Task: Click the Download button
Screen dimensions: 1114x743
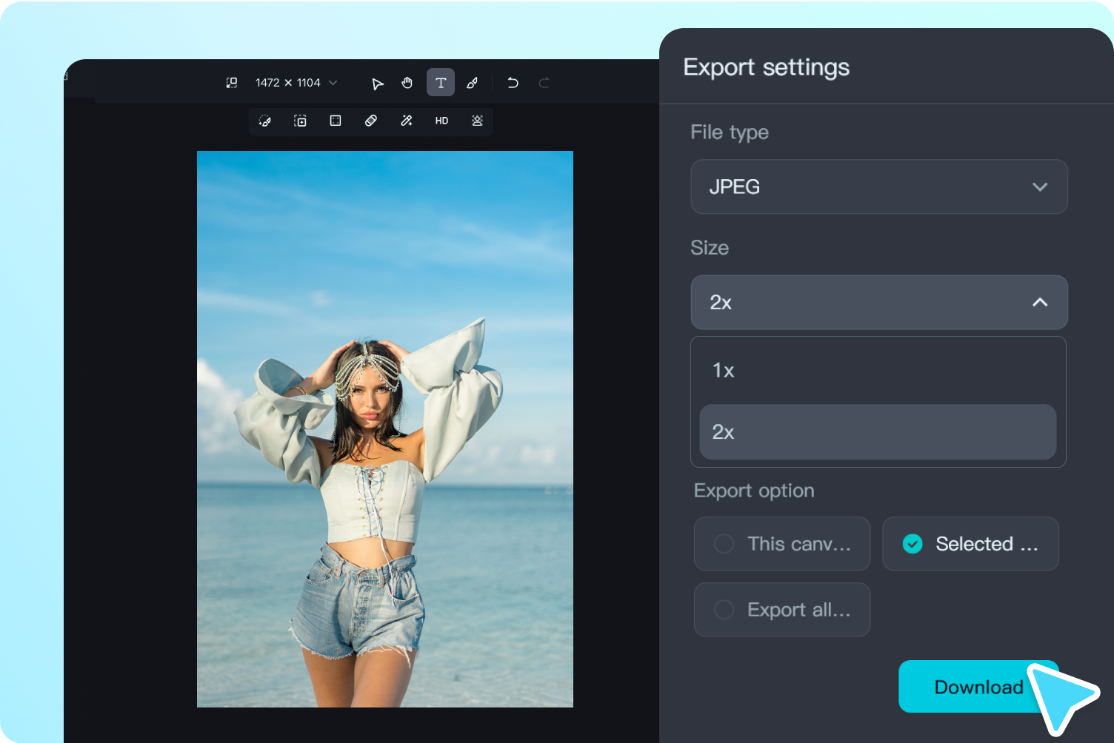Action: 978,687
